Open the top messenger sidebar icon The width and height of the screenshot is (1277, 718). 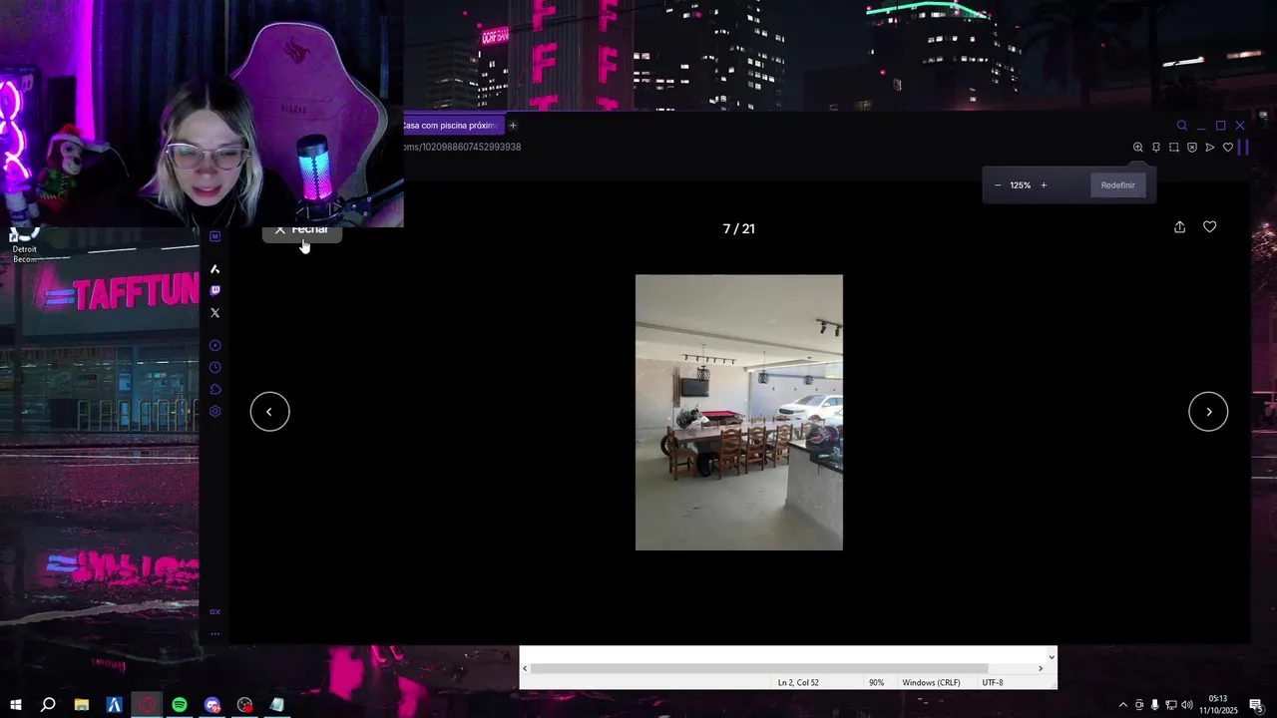[214, 236]
